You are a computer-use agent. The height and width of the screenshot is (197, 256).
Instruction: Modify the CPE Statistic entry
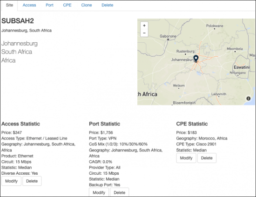pos(186,158)
